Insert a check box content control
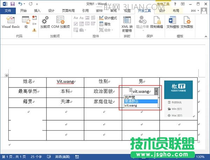 point(76,24)
